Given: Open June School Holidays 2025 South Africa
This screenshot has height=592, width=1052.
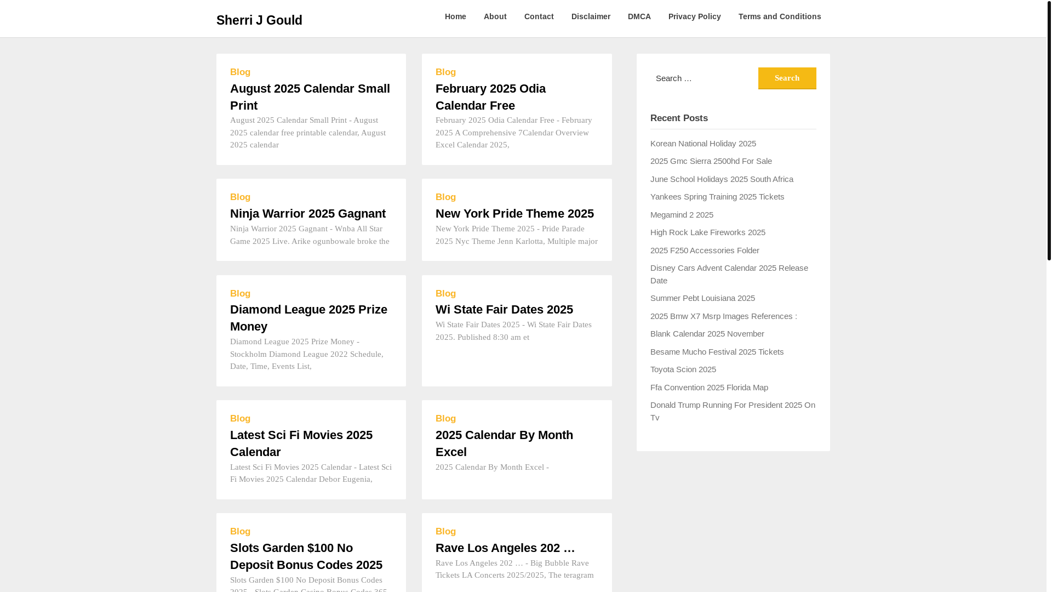Looking at the screenshot, I should (x=722, y=179).
